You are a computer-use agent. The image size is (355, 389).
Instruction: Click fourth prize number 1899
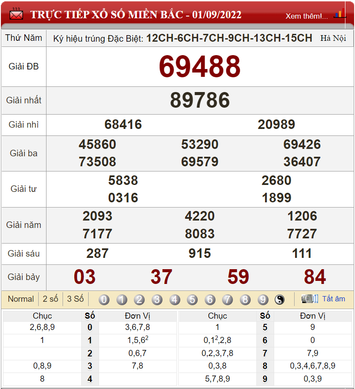pos(276,198)
